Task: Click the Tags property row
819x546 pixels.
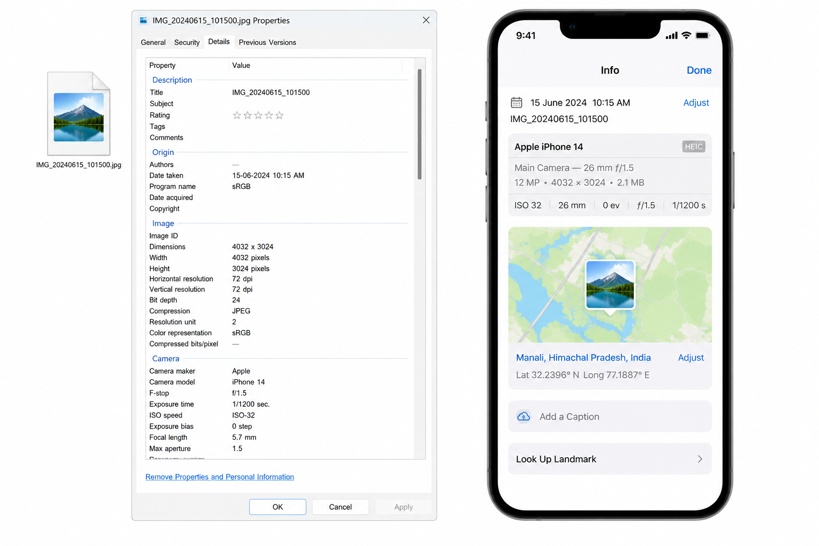Action: tap(280, 126)
